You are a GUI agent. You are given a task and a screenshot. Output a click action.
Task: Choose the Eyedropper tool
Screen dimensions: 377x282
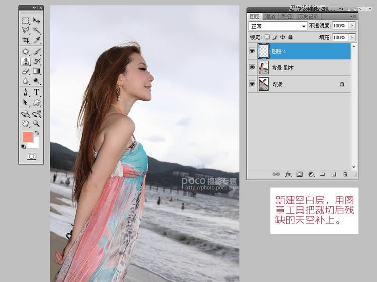click(37, 40)
